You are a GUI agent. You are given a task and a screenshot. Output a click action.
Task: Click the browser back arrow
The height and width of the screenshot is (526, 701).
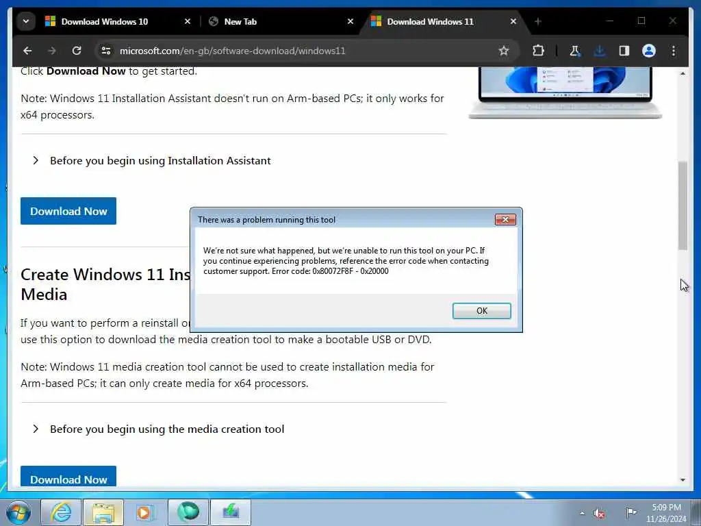[x=27, y=51]
